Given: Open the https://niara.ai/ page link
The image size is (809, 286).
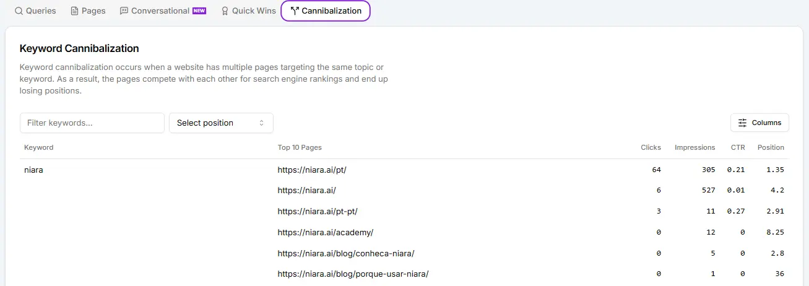Looking at the screenshot, I should (x=307, y=191).
